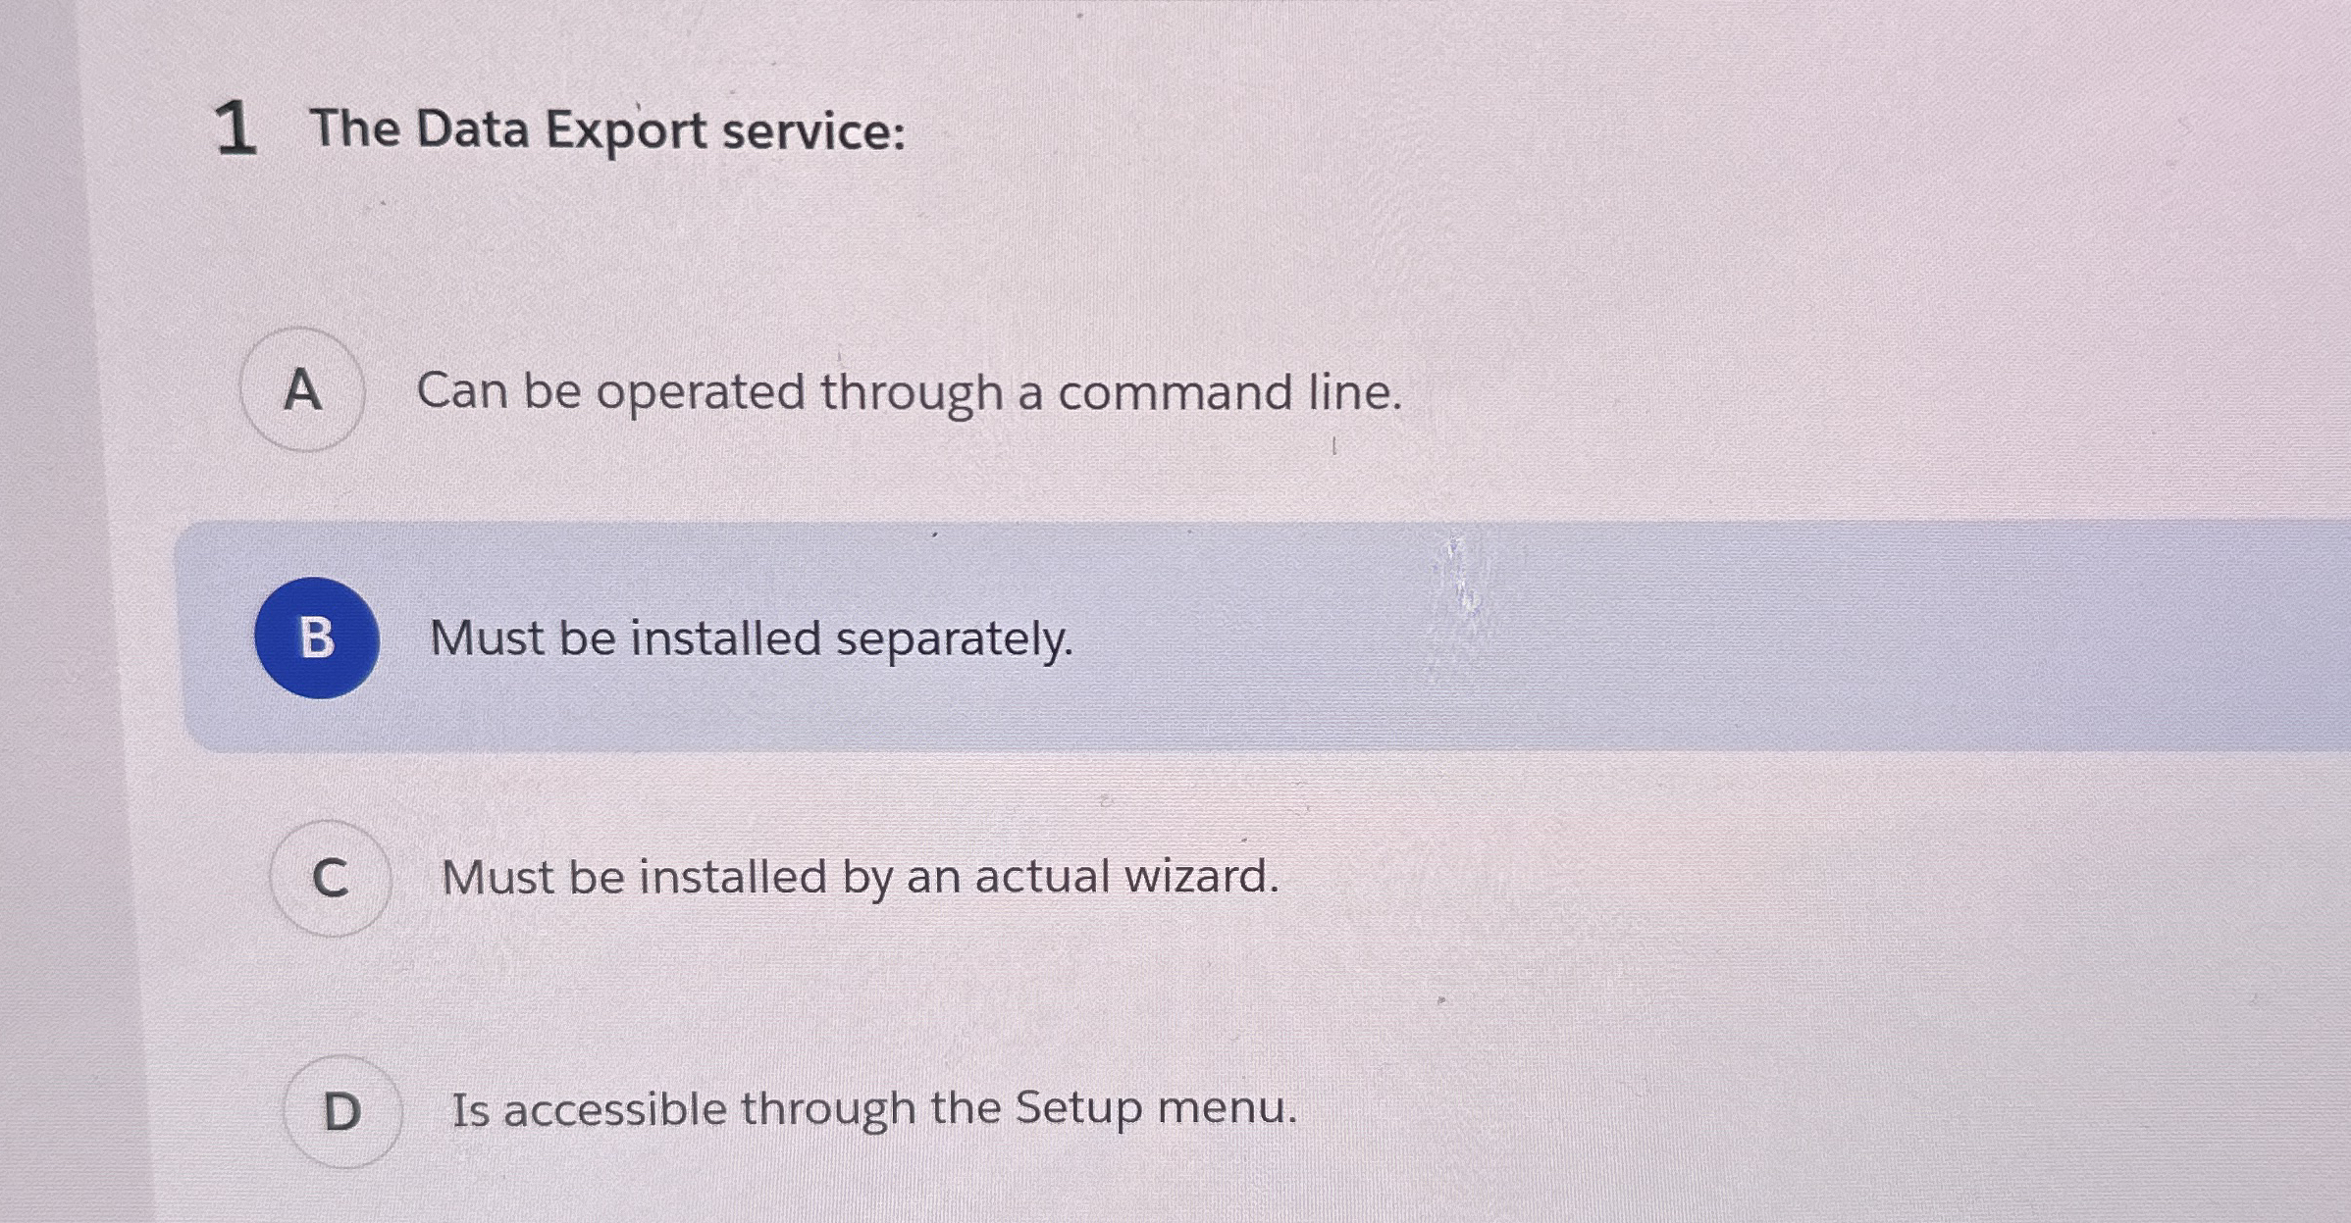Click answer text Is accessible through the Setup menu
The width and height of the screenshot is (2351, 1223).
(873, 1109)
